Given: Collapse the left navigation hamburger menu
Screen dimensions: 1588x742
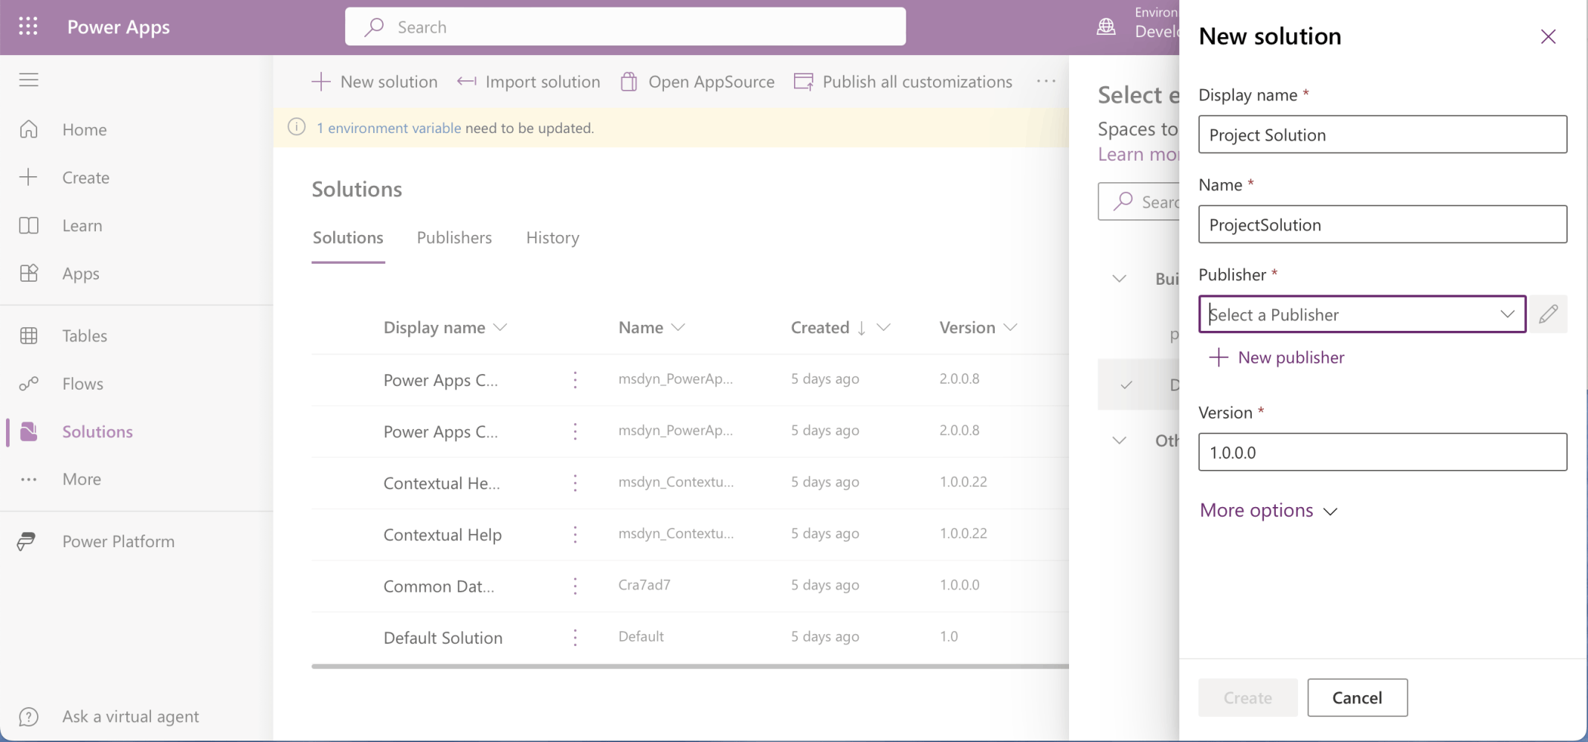Looking at the screenshot, I should click(29, 80).
